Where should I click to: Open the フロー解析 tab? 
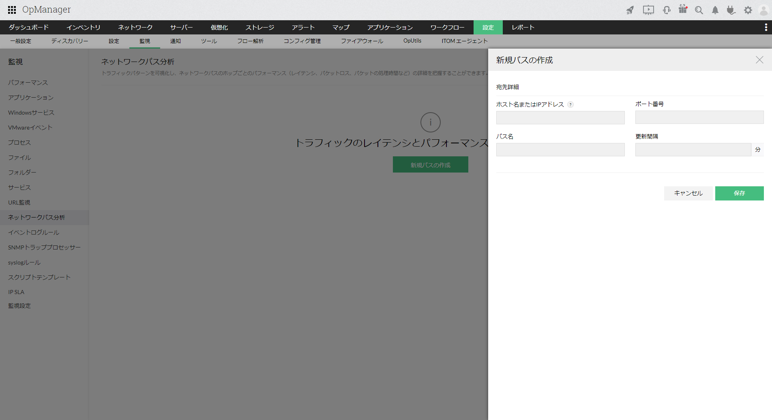click(x=251, y=41)
